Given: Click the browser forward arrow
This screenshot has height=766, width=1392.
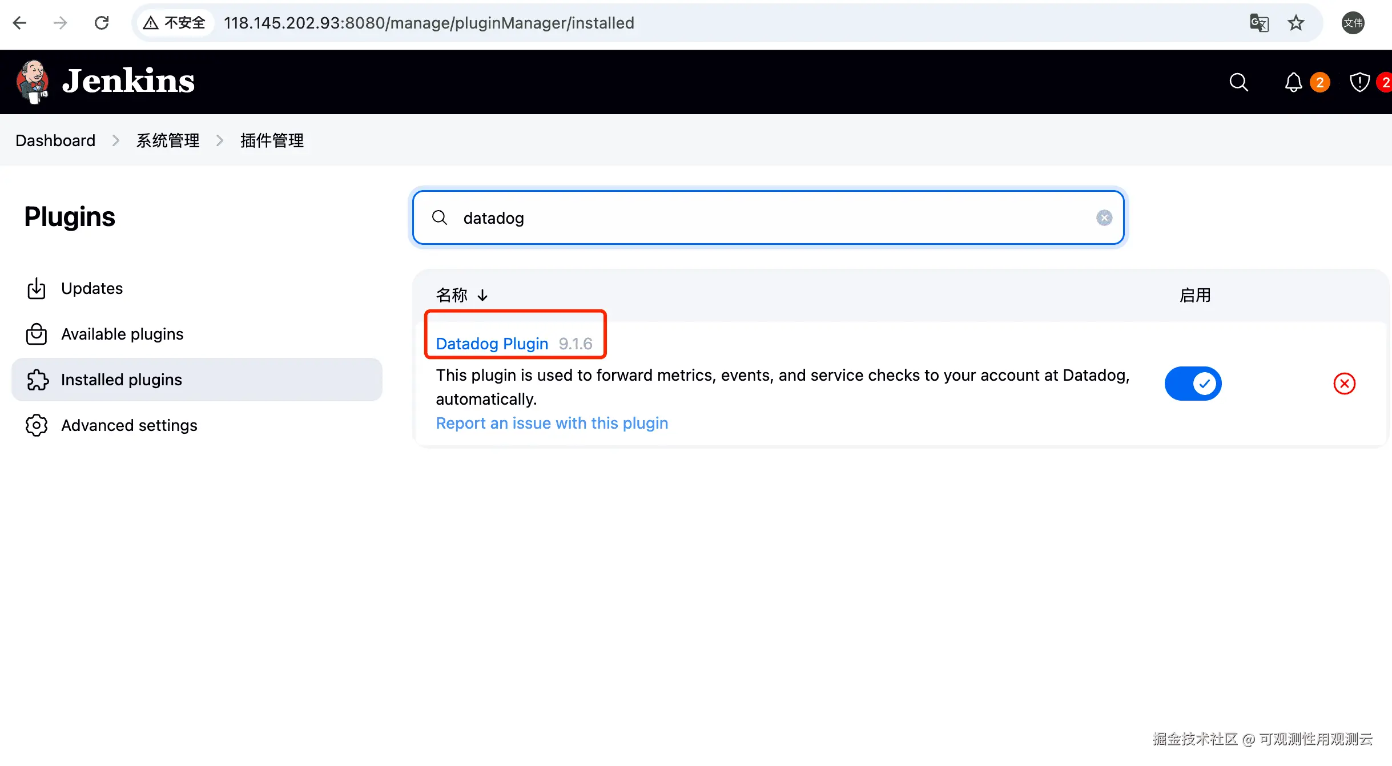Looking at the screenshot, I should [60, 23].
